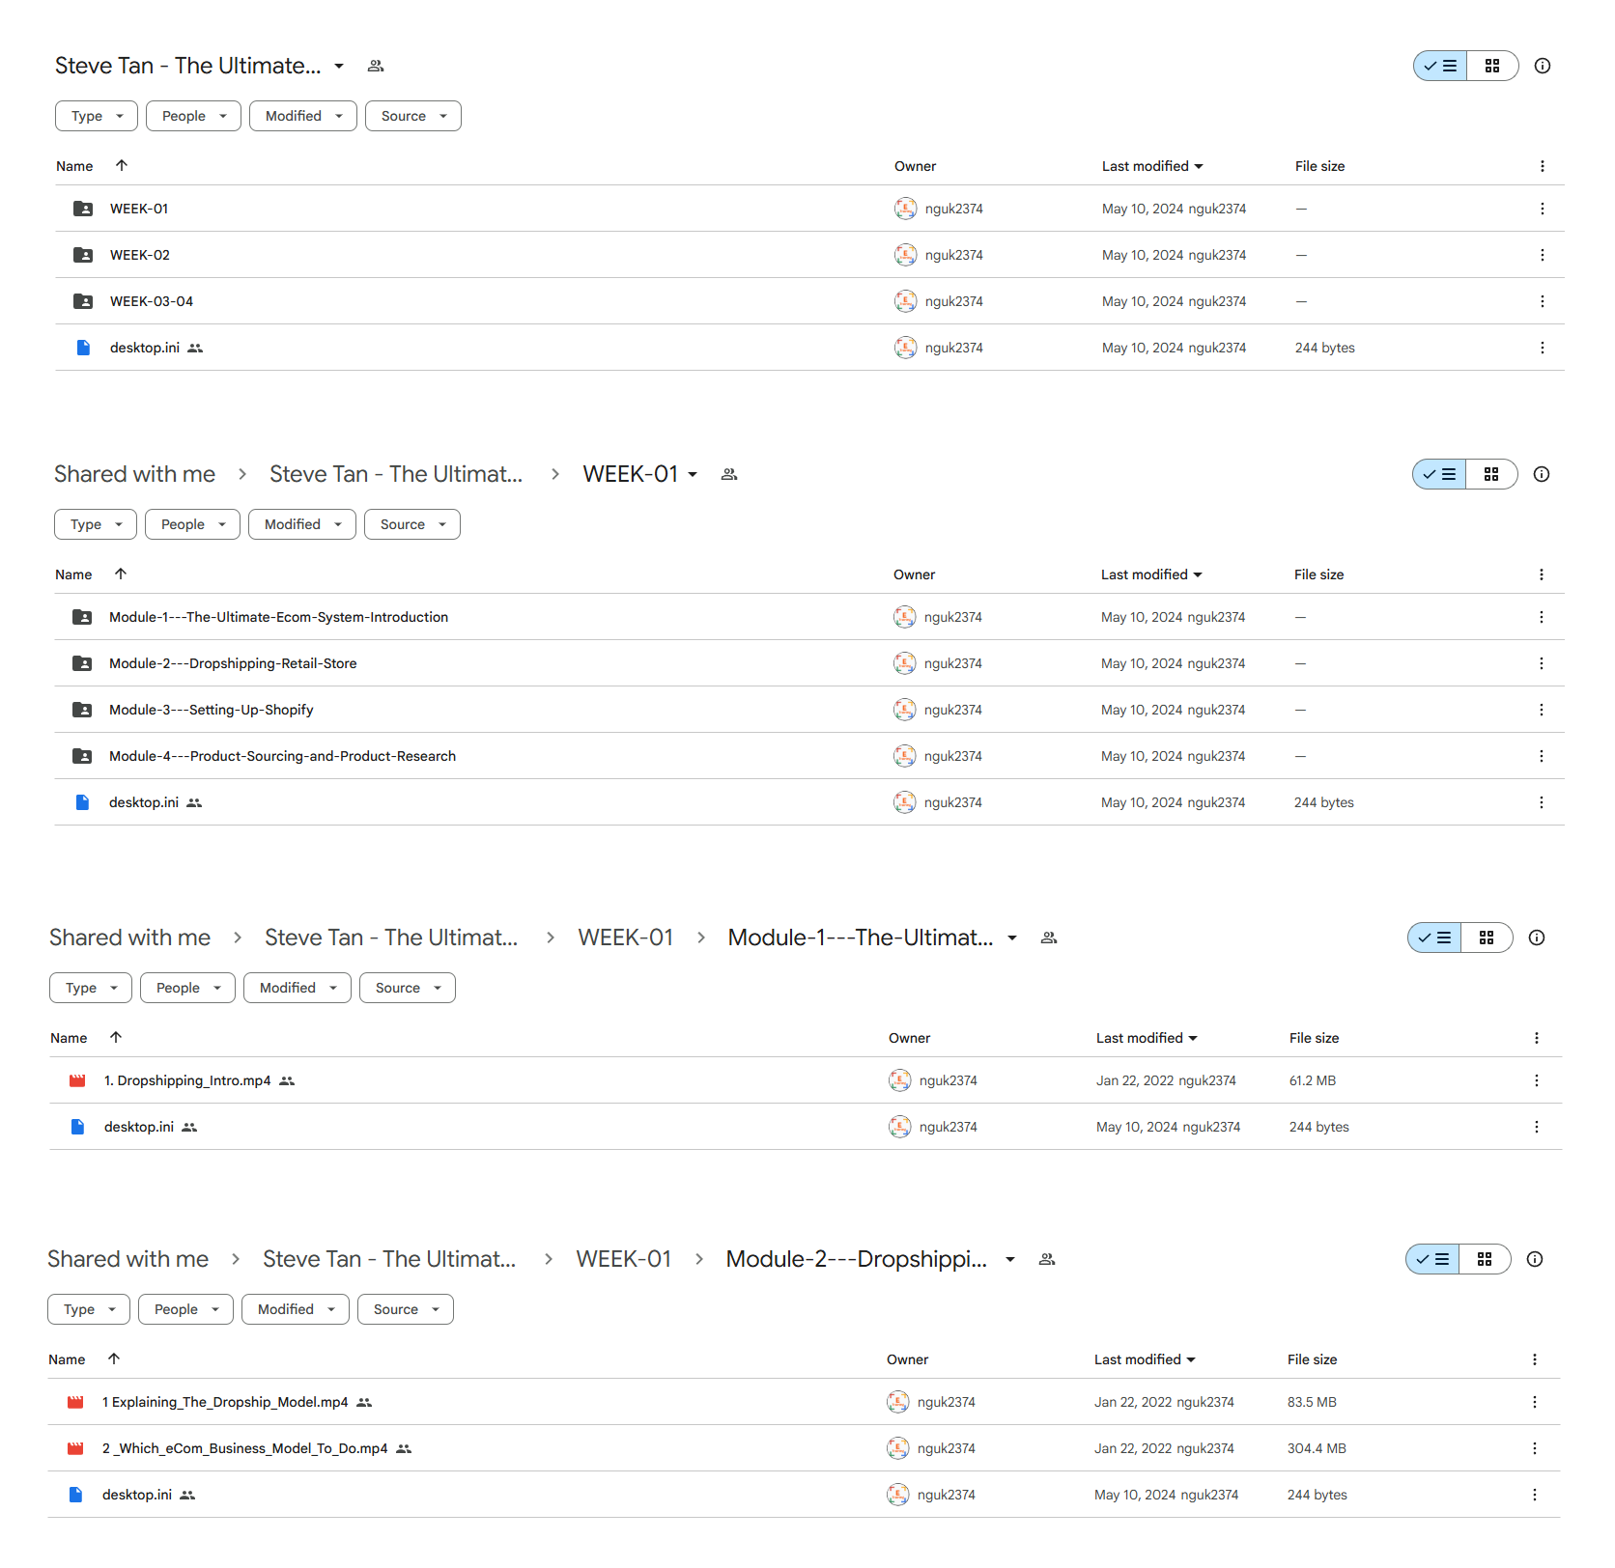
Task: Click the Owner column header in the Steve Tan listing
Action: point(915,166)
